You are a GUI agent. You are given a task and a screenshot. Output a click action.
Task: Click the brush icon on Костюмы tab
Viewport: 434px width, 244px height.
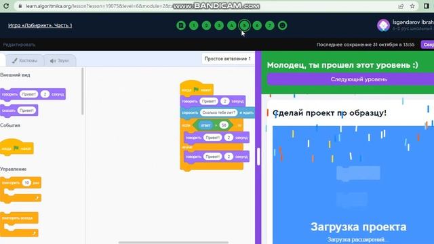point(15,60)
